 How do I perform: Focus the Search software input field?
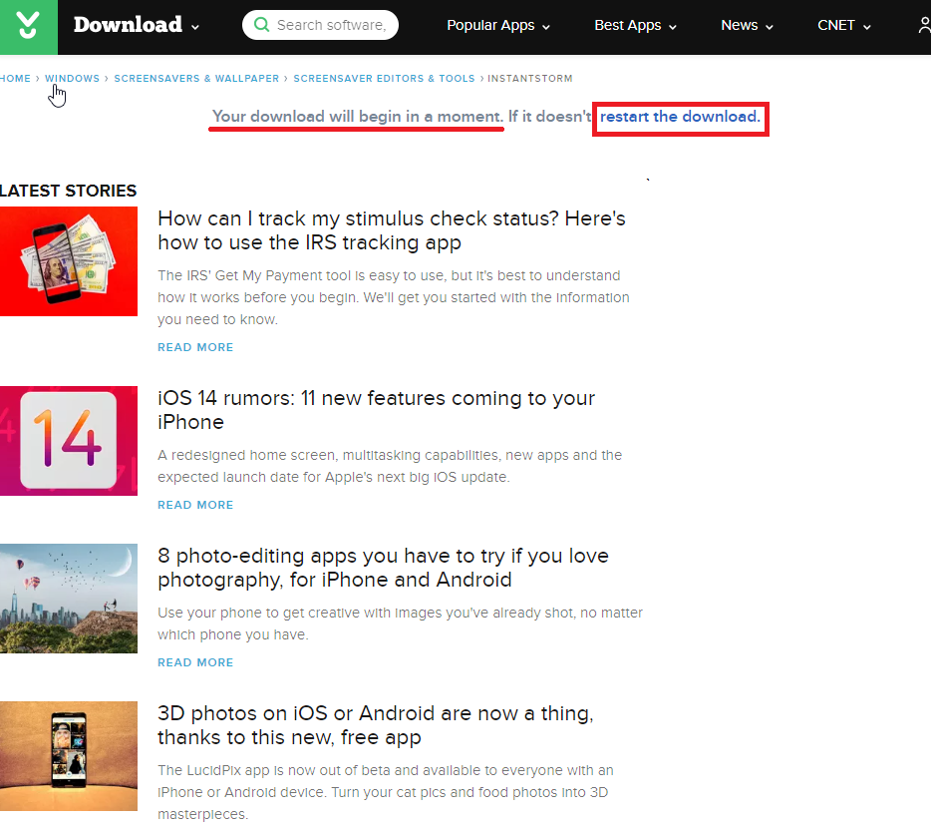(321, 25)
